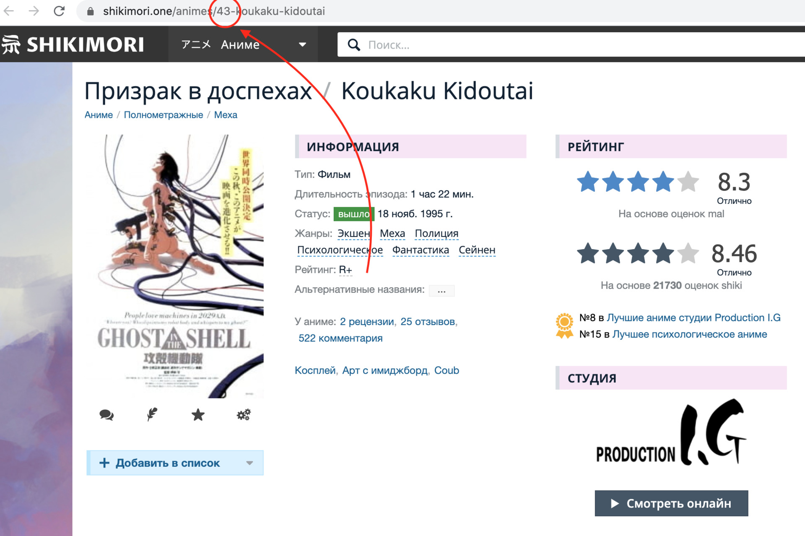Open the Production I.G studio logo
Image resolution: width=805 pixels, height=536 pixels.
pos(671,432)
